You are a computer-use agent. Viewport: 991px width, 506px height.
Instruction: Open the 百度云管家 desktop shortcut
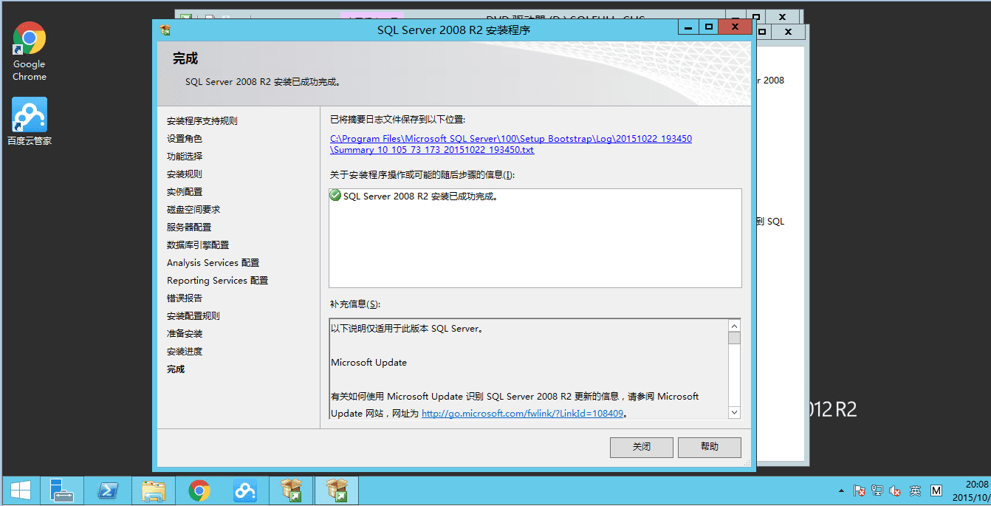coord(29,114)
